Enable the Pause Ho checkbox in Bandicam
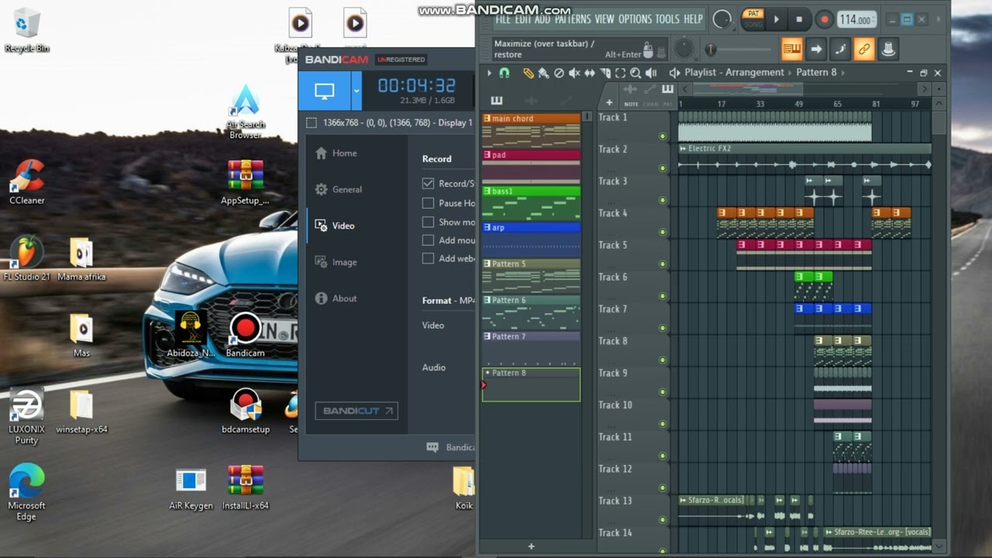 (x=428, y=203)
